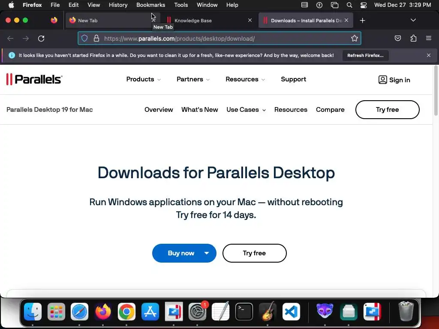Open Spotlight search in menu bar
The height and width of the screenshot is (329, 439).
tap(349, 5)
